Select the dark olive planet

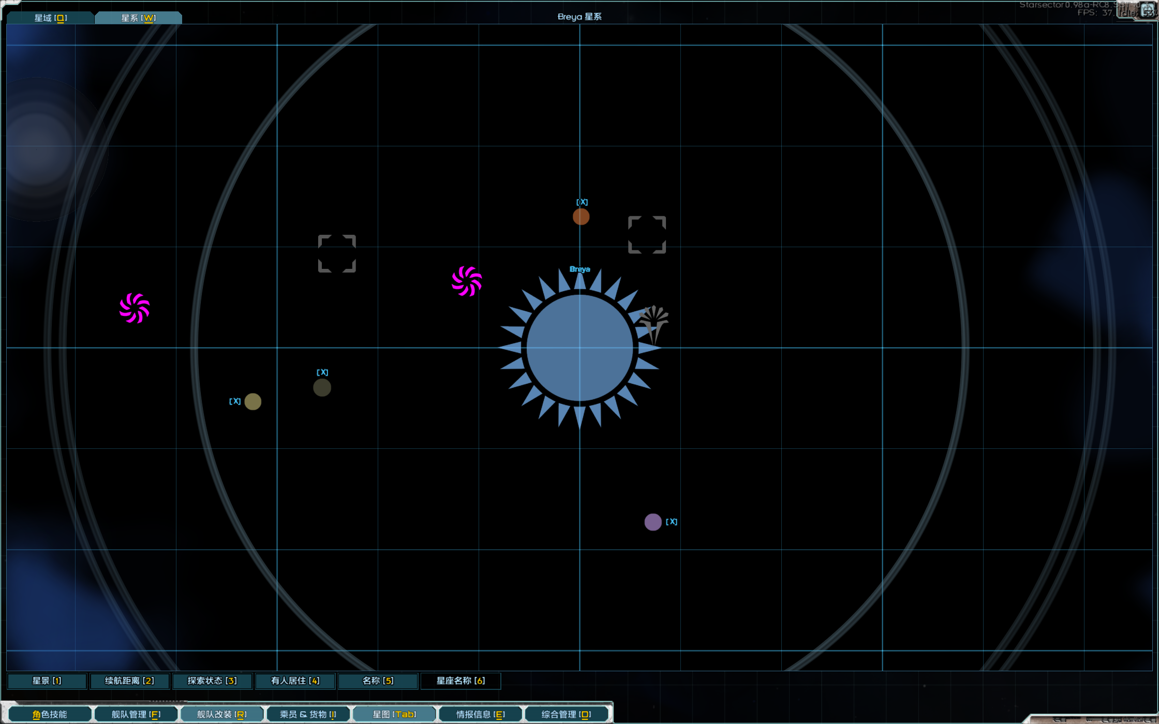[x=322, y=387]
